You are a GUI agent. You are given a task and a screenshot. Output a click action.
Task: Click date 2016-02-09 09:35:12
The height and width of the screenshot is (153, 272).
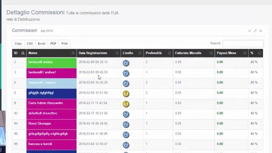click(x=93, y=62)
